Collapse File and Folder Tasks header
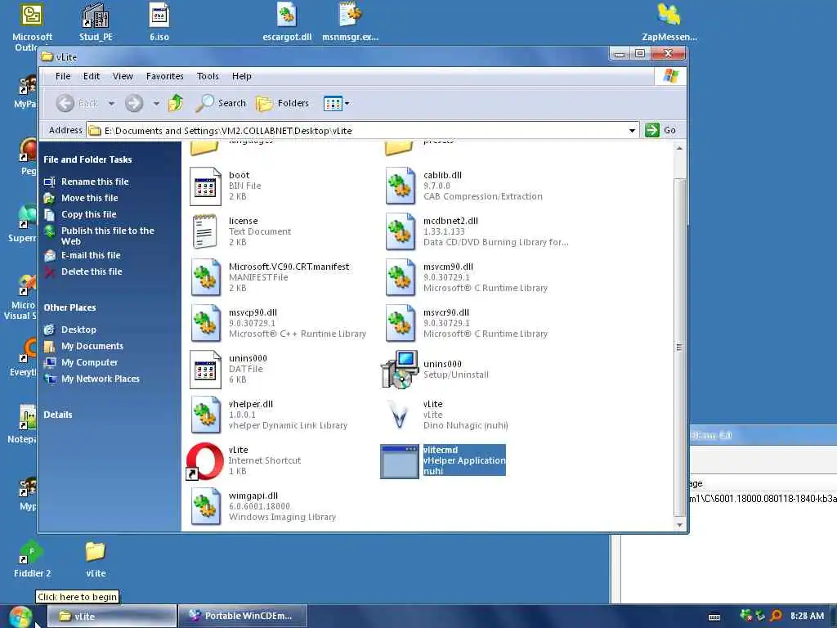This screenshot has width=837, height=628. pyautogui.click(x=87, y=159)
